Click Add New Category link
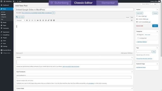 click(141, 42)
